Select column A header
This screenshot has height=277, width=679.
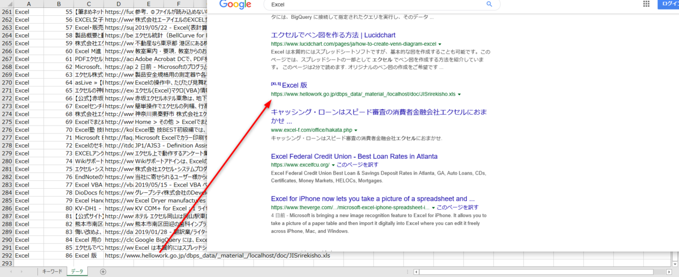(28, 3)
